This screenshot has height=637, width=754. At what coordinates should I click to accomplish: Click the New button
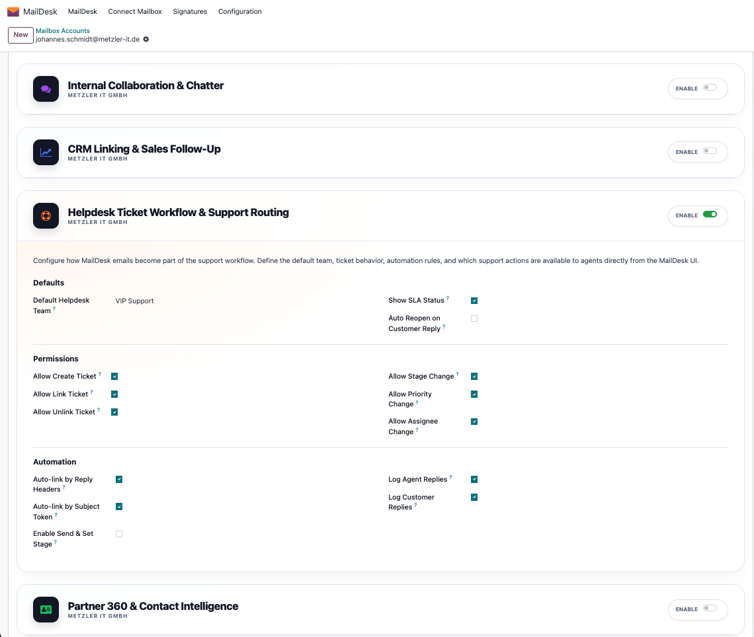pyautogui.click(x=21, y=35)
